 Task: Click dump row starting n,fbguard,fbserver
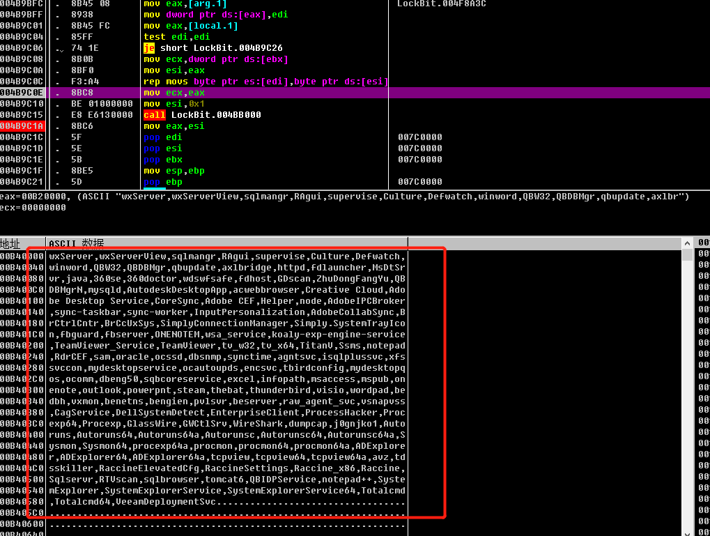click(x=227, y=335)
